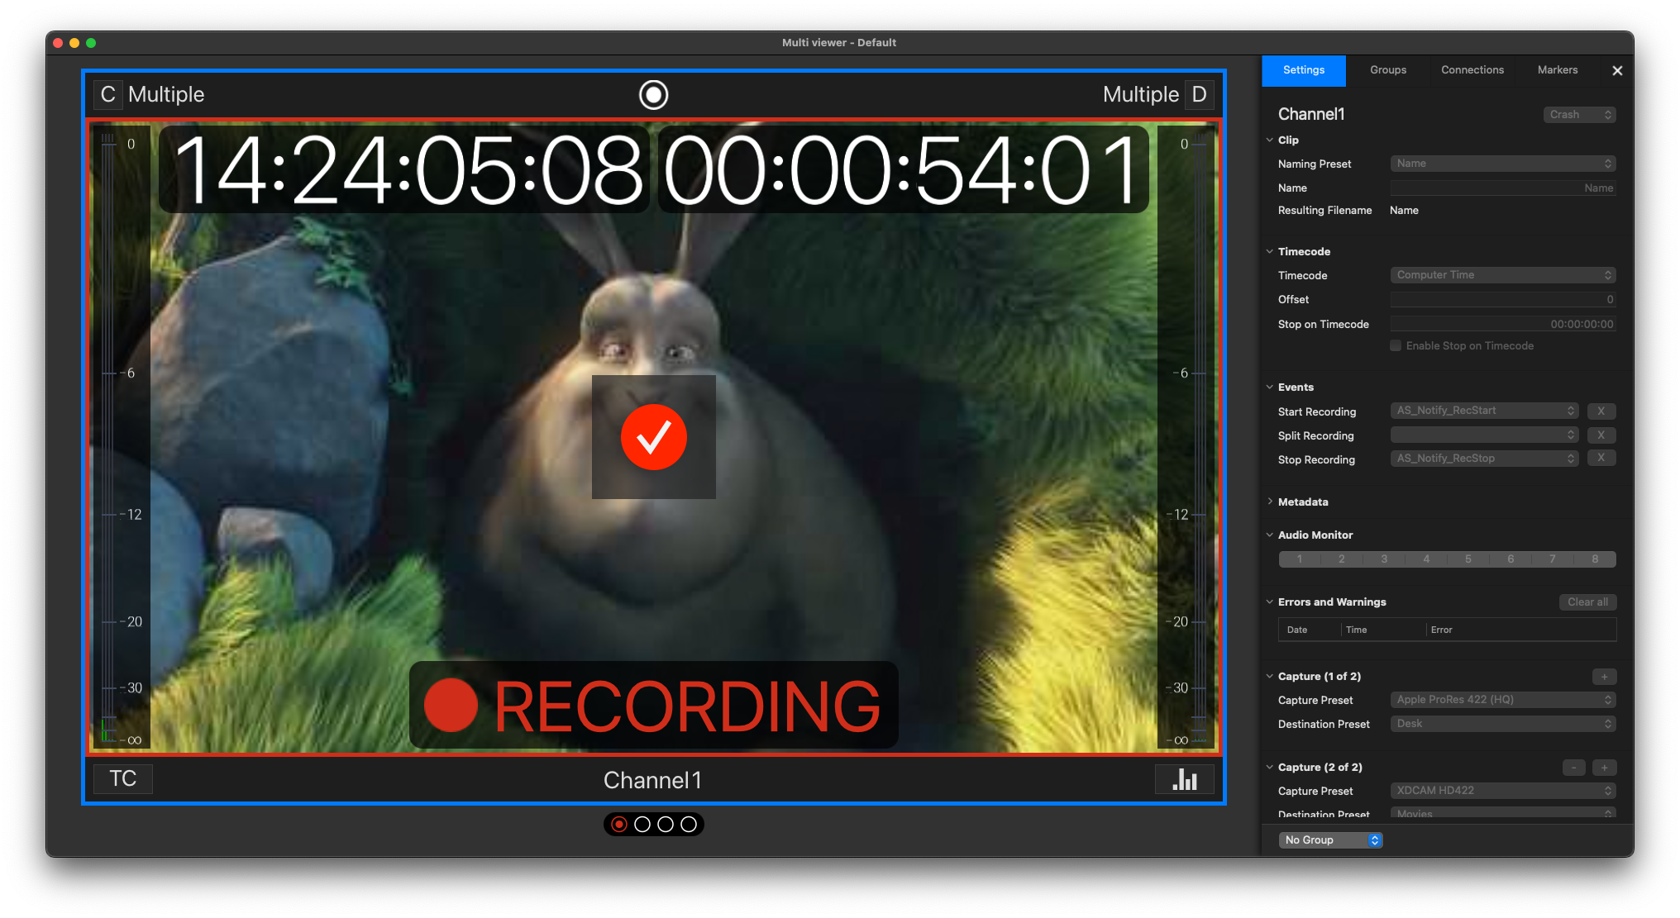Click the timecode Offset field
This screenshot has width=1680, height=918.
click(x=1502, y=299)
